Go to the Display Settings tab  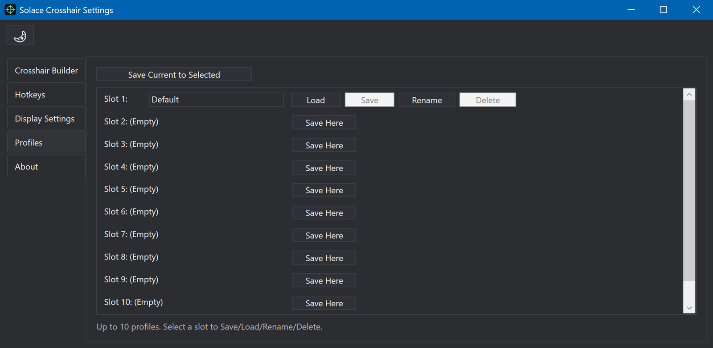(x=46, y=118)
